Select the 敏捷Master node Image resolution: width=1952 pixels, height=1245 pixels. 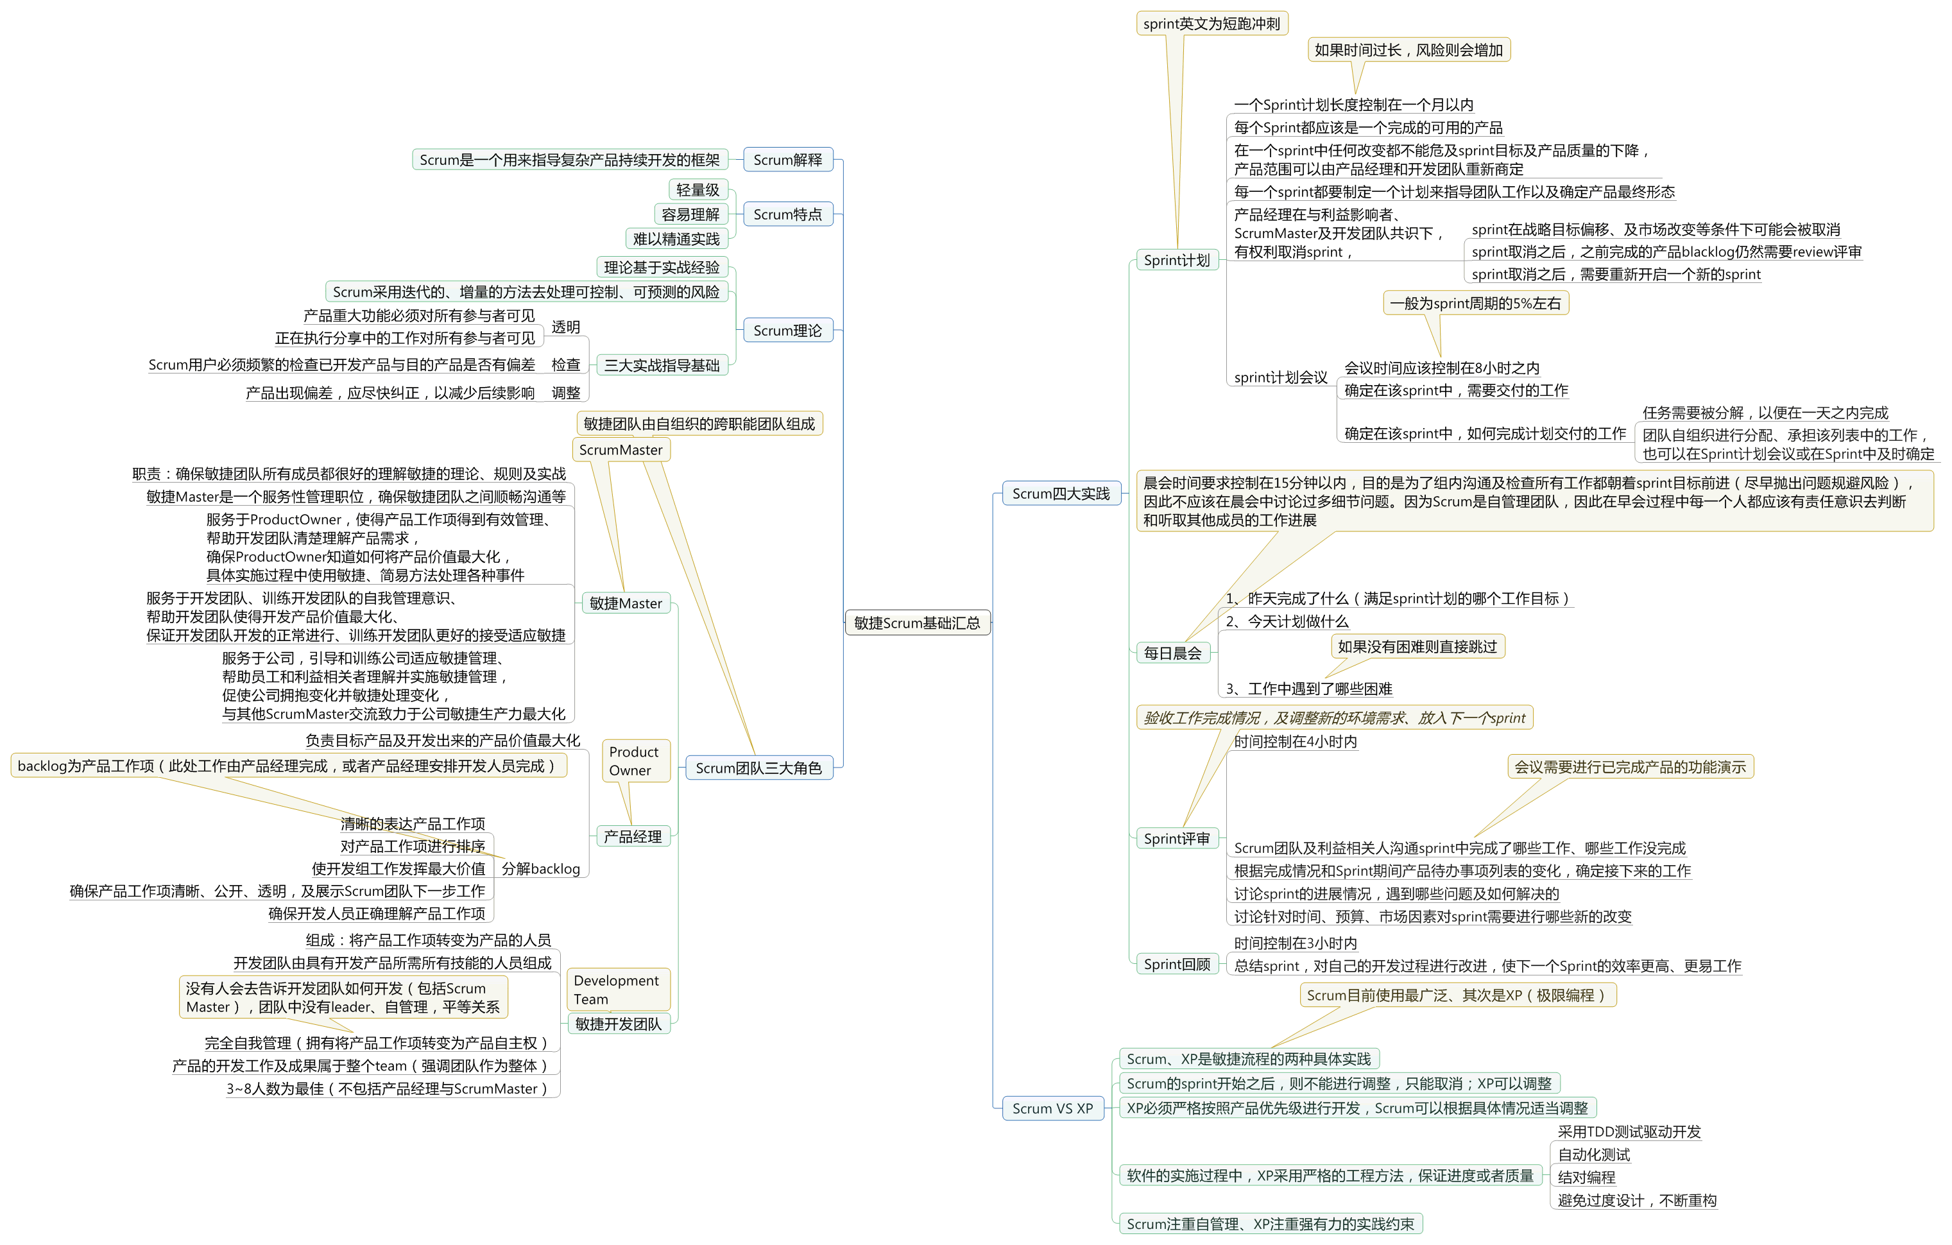626,603
